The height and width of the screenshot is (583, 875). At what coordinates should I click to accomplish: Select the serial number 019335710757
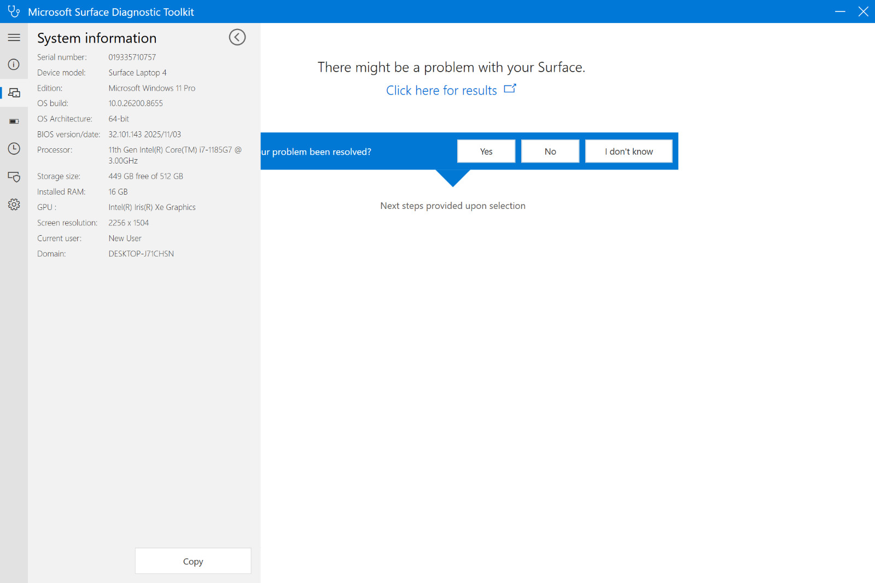tap(132, 57)
